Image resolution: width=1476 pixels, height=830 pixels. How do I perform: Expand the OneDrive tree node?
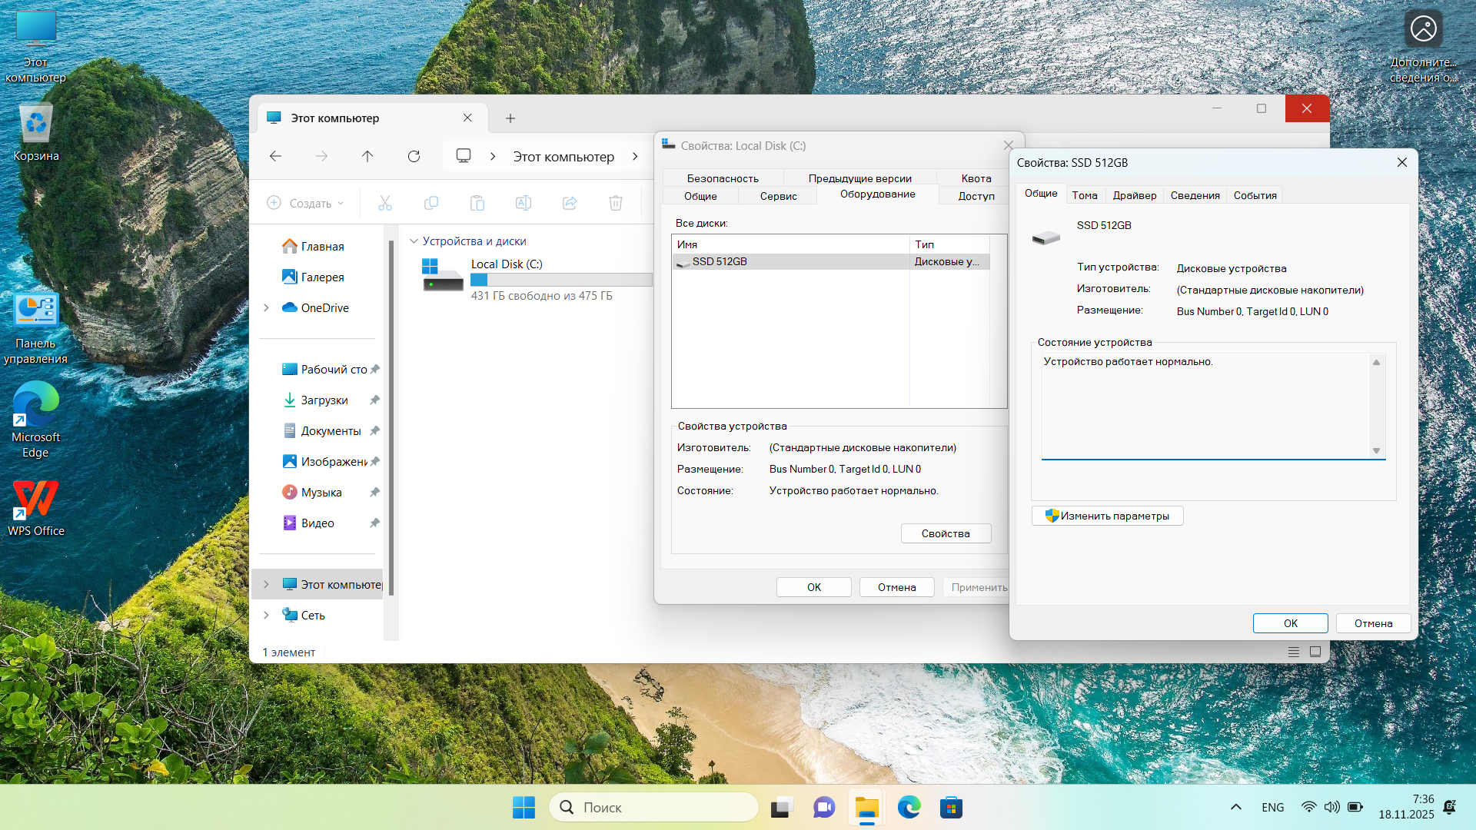tap(267, 307)
